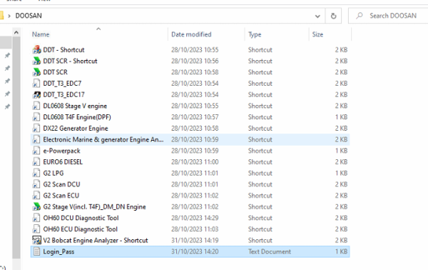Click the Text Document type of Login_Pass
The width and height of the screenshot is (428, 270).
tap(270, 251)
